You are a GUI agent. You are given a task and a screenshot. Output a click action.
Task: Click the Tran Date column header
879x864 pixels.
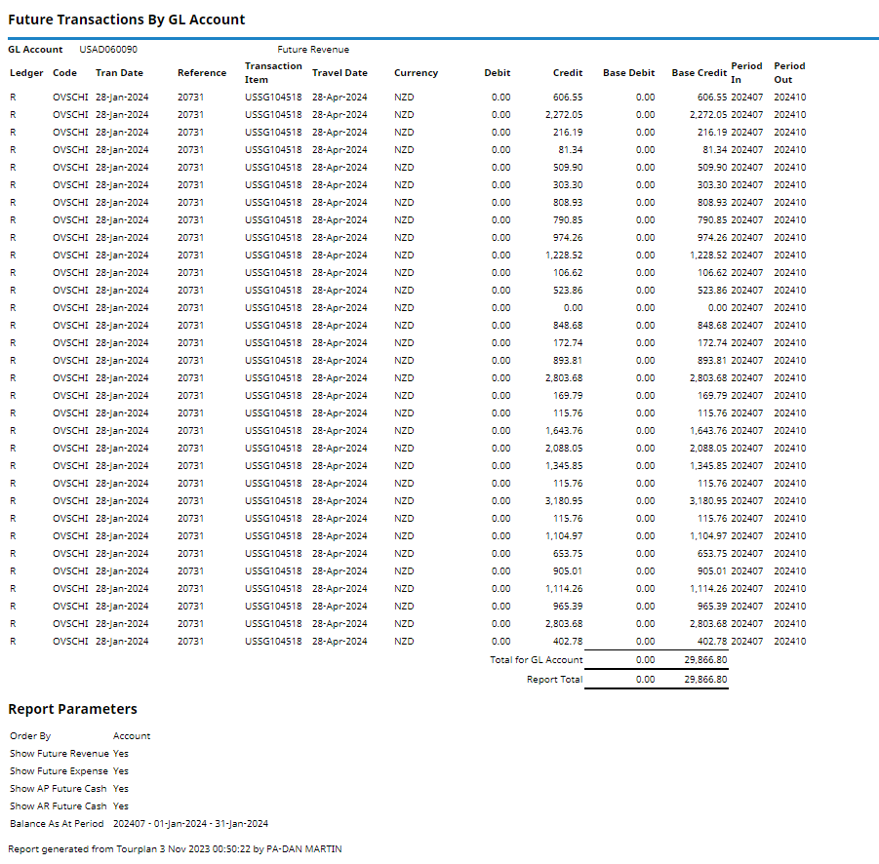click(119, 73)
